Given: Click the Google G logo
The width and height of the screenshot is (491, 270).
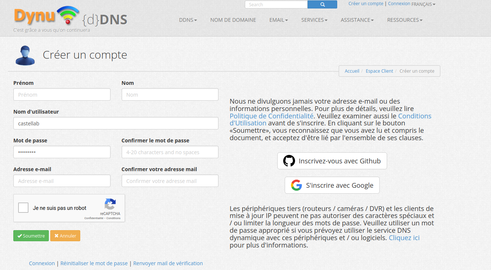Looking at the screenshot, I should [296, 185].
